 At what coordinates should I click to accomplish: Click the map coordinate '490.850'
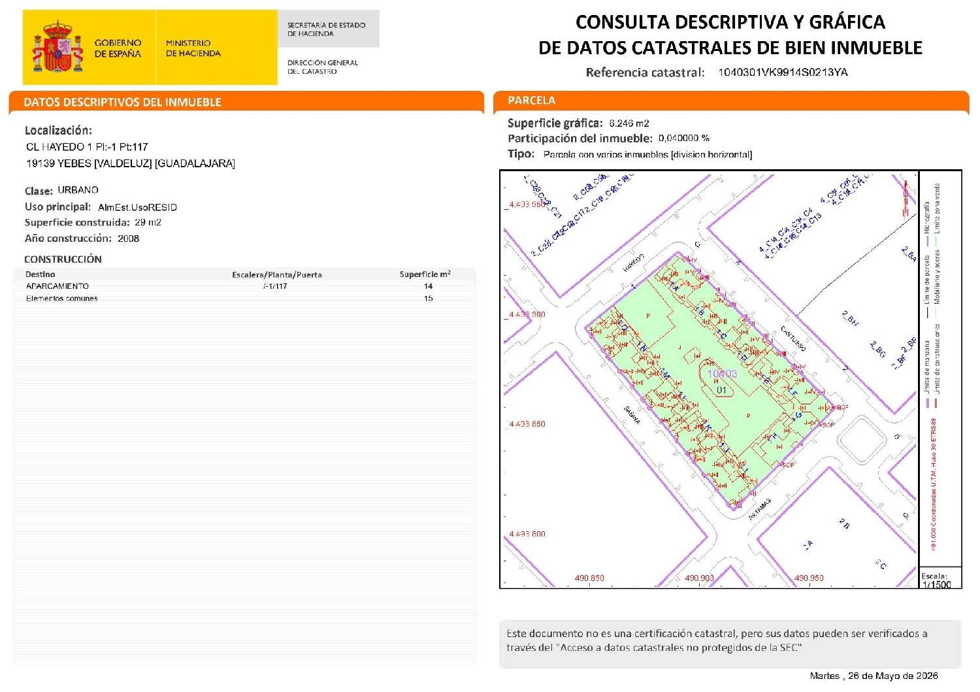[589, 578]
